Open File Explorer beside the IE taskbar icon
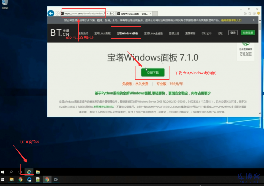Image resolution: width=264 pixels, height=186 pixels. pos(38,172)
